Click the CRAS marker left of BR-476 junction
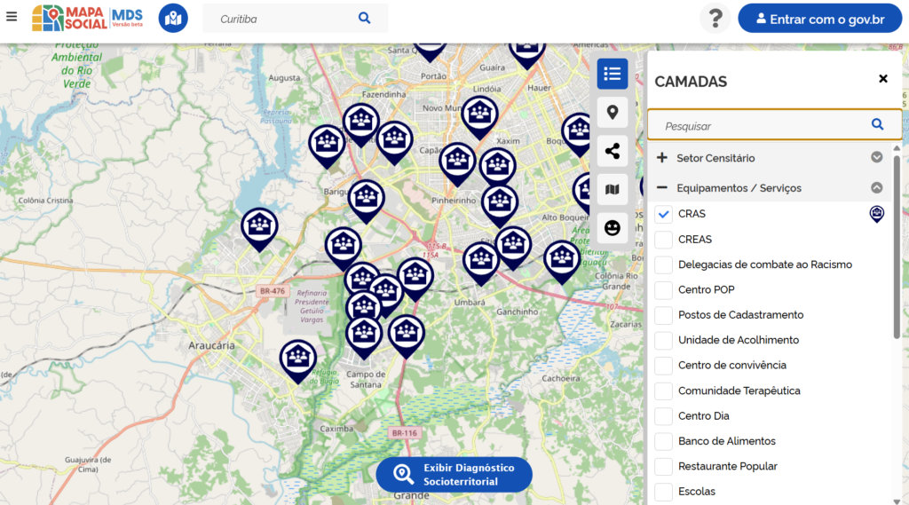 (x=259, y=230)
